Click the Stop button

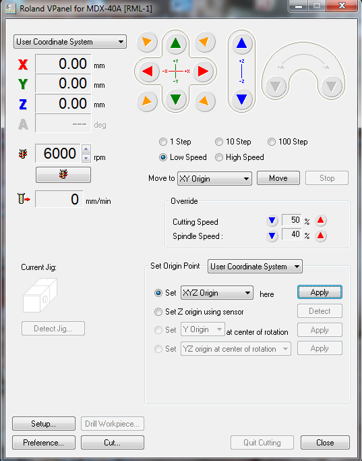click(327, 178)
